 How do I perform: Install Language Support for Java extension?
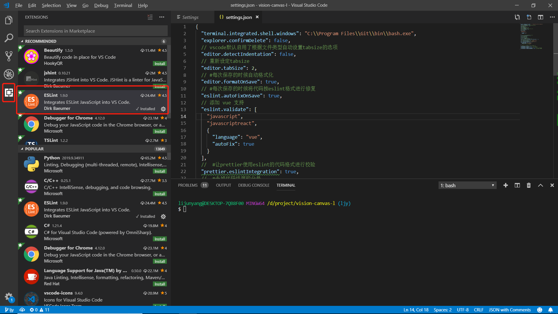click(x=160, y=284)
